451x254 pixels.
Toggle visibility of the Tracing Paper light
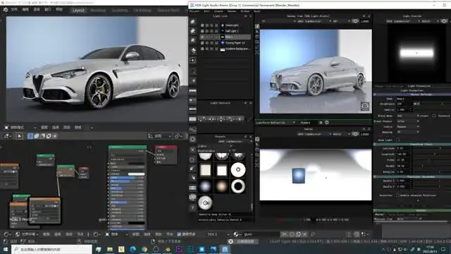202,43
